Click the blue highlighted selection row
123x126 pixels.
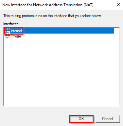[x=59, y=31]
